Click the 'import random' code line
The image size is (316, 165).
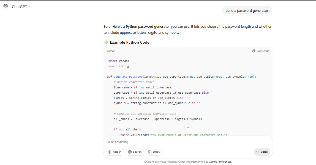pyautogui.click(x=118, y=61)
